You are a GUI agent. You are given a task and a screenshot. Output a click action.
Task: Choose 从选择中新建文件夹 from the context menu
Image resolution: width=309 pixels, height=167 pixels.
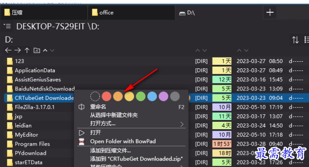tap(114, 115)
